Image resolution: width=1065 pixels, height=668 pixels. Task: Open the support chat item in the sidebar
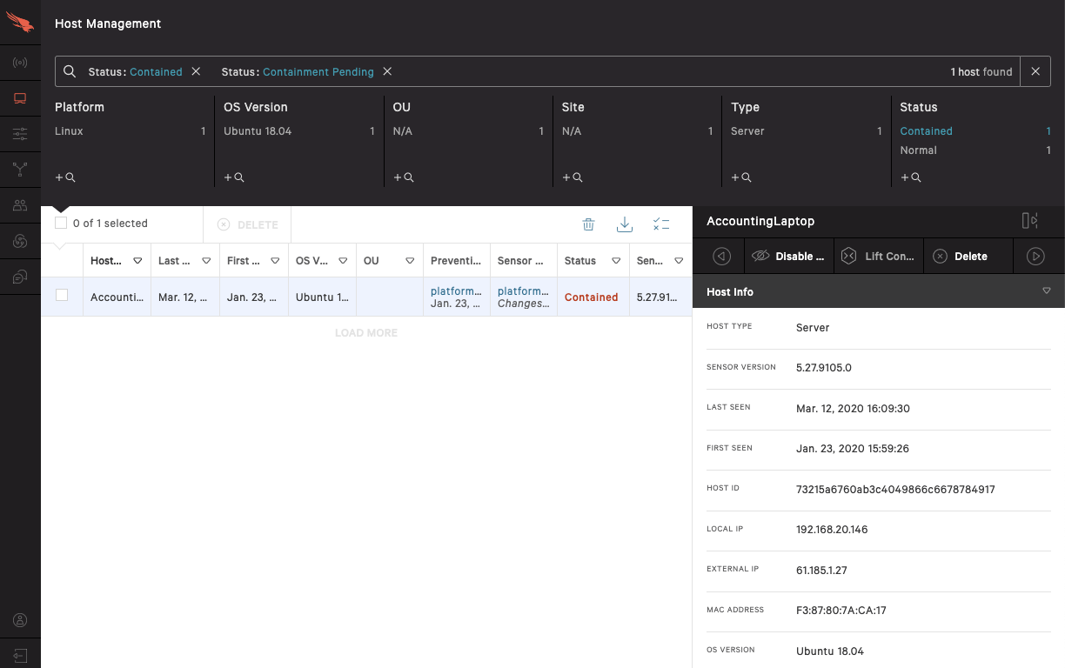pos(19,277)
